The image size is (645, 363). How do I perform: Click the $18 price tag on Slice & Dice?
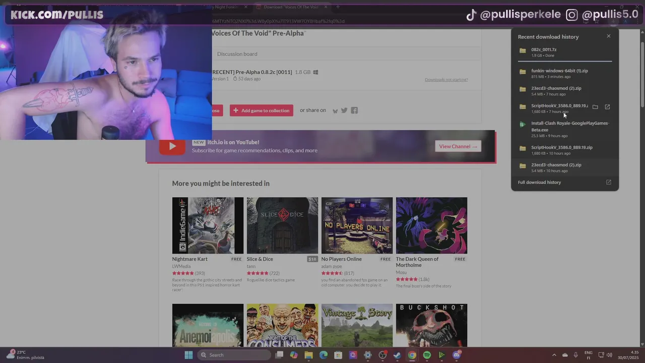[312, 259]
